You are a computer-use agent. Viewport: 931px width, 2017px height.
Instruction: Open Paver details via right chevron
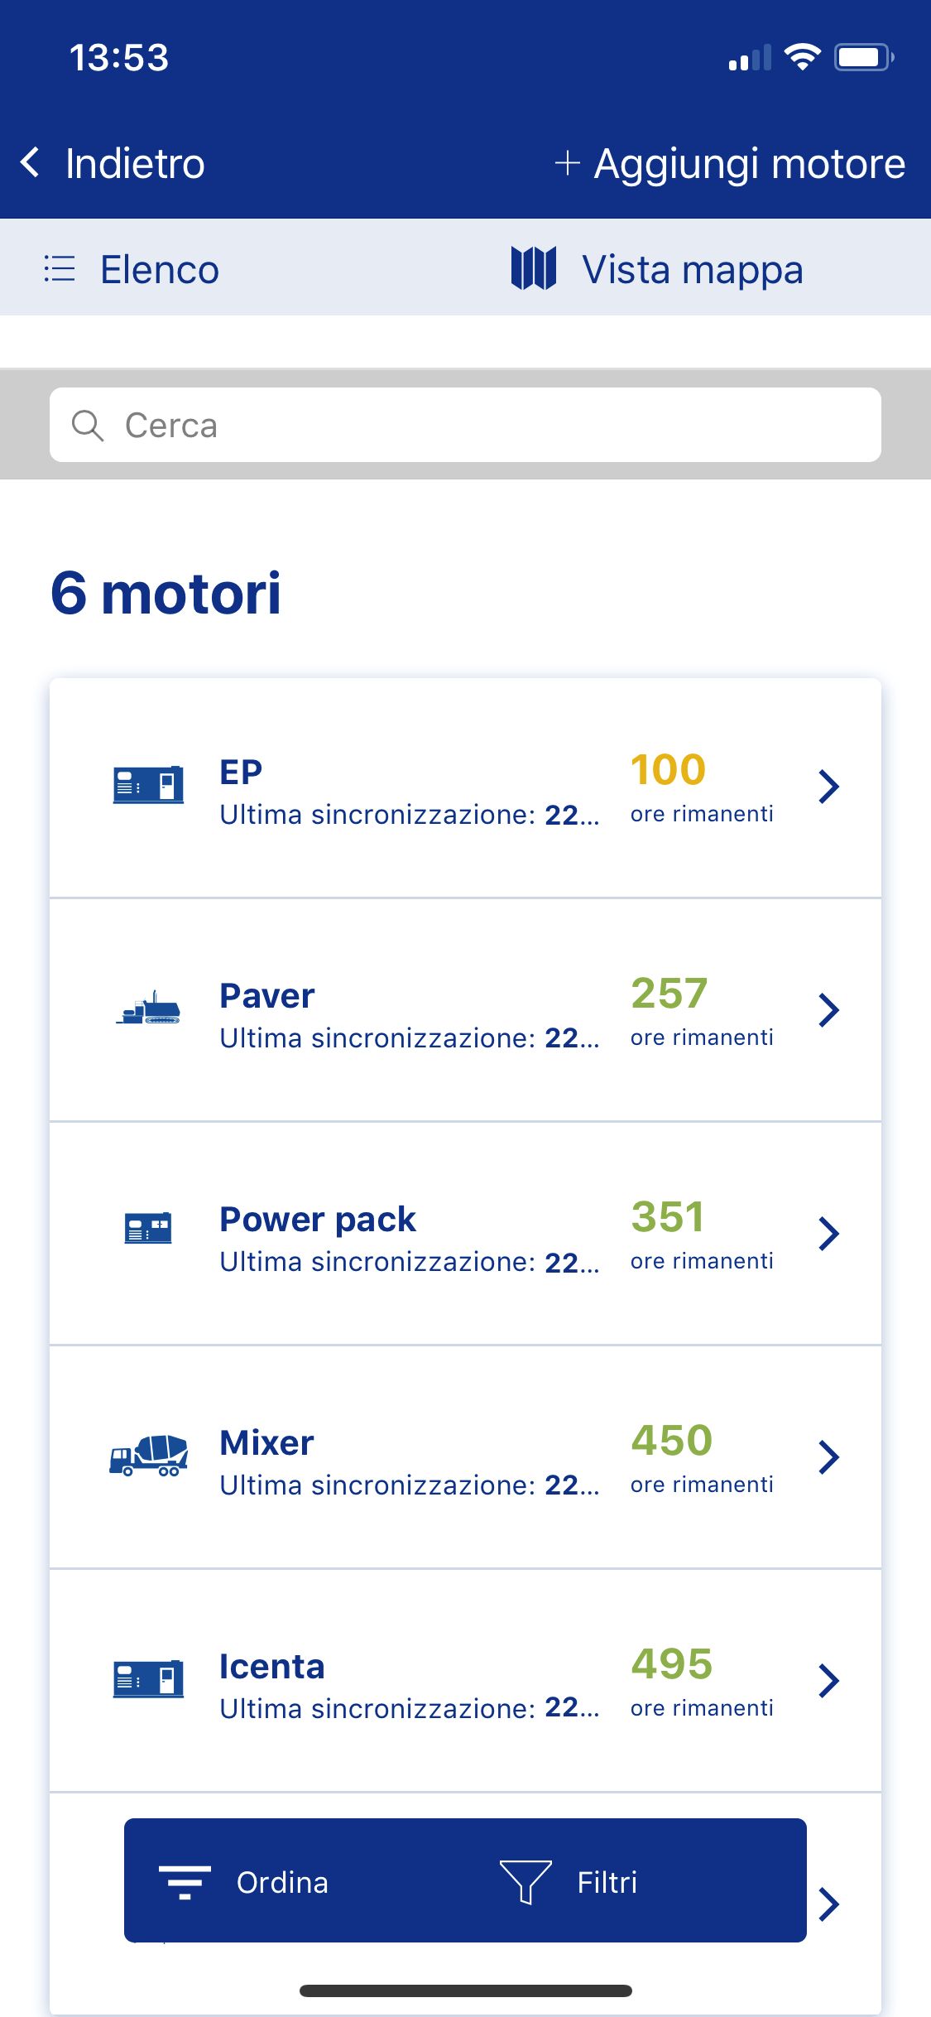pyautogui.click(x=828, y=1010)
